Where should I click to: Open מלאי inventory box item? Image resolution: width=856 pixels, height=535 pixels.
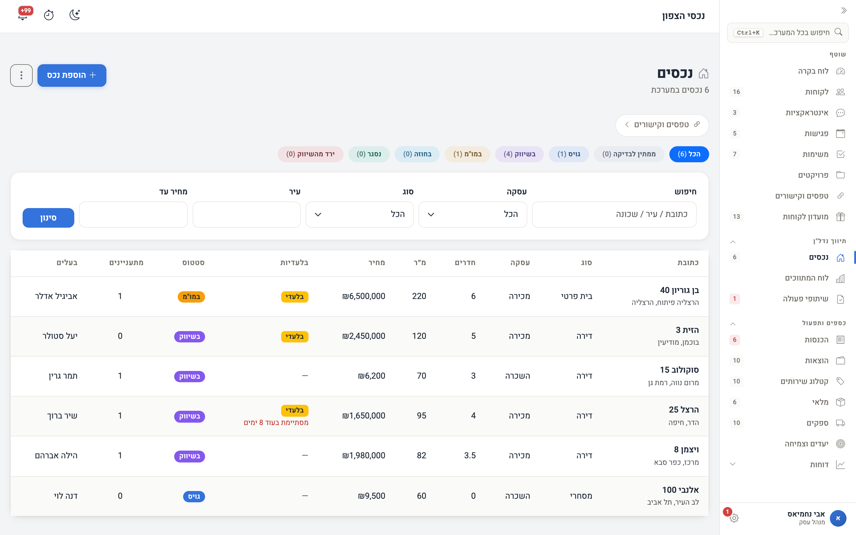pos(788,402)
